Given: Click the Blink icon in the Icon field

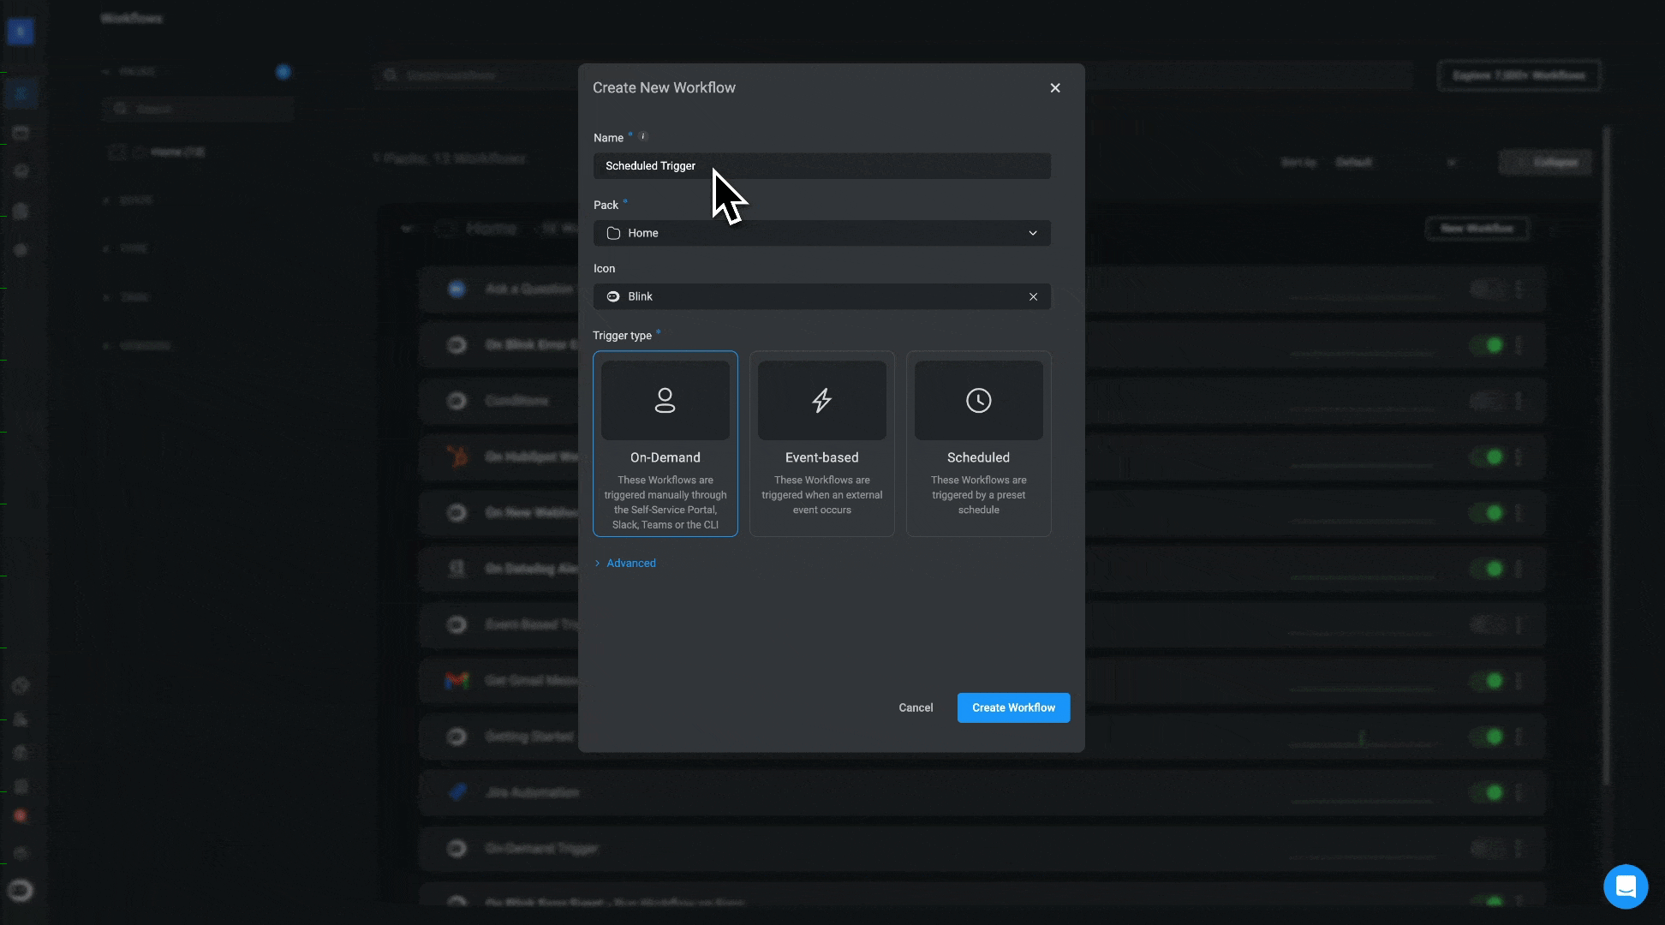Looking at the screenshot, I should pos(612,296).
